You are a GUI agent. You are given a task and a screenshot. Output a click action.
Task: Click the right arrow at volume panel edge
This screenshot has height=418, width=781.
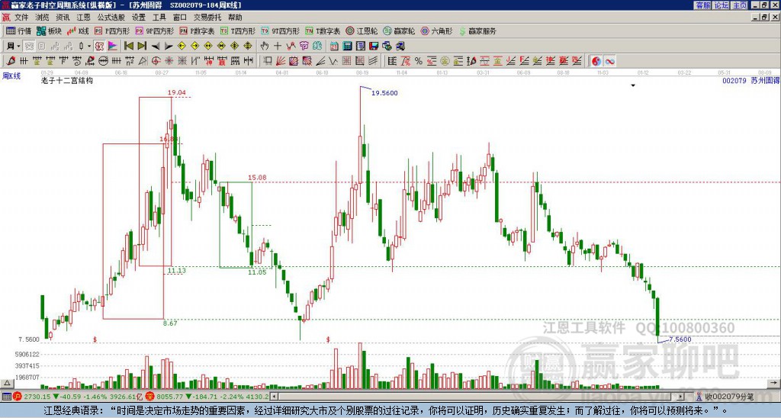pyautogui.click(x=773, y=383)
